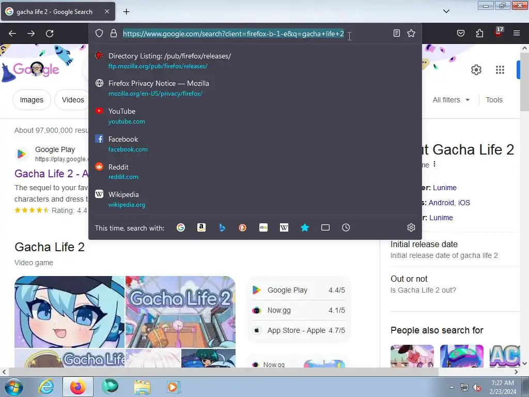Open the Google apps grid
Screen dimensions: 529x397
click(500, 70)
